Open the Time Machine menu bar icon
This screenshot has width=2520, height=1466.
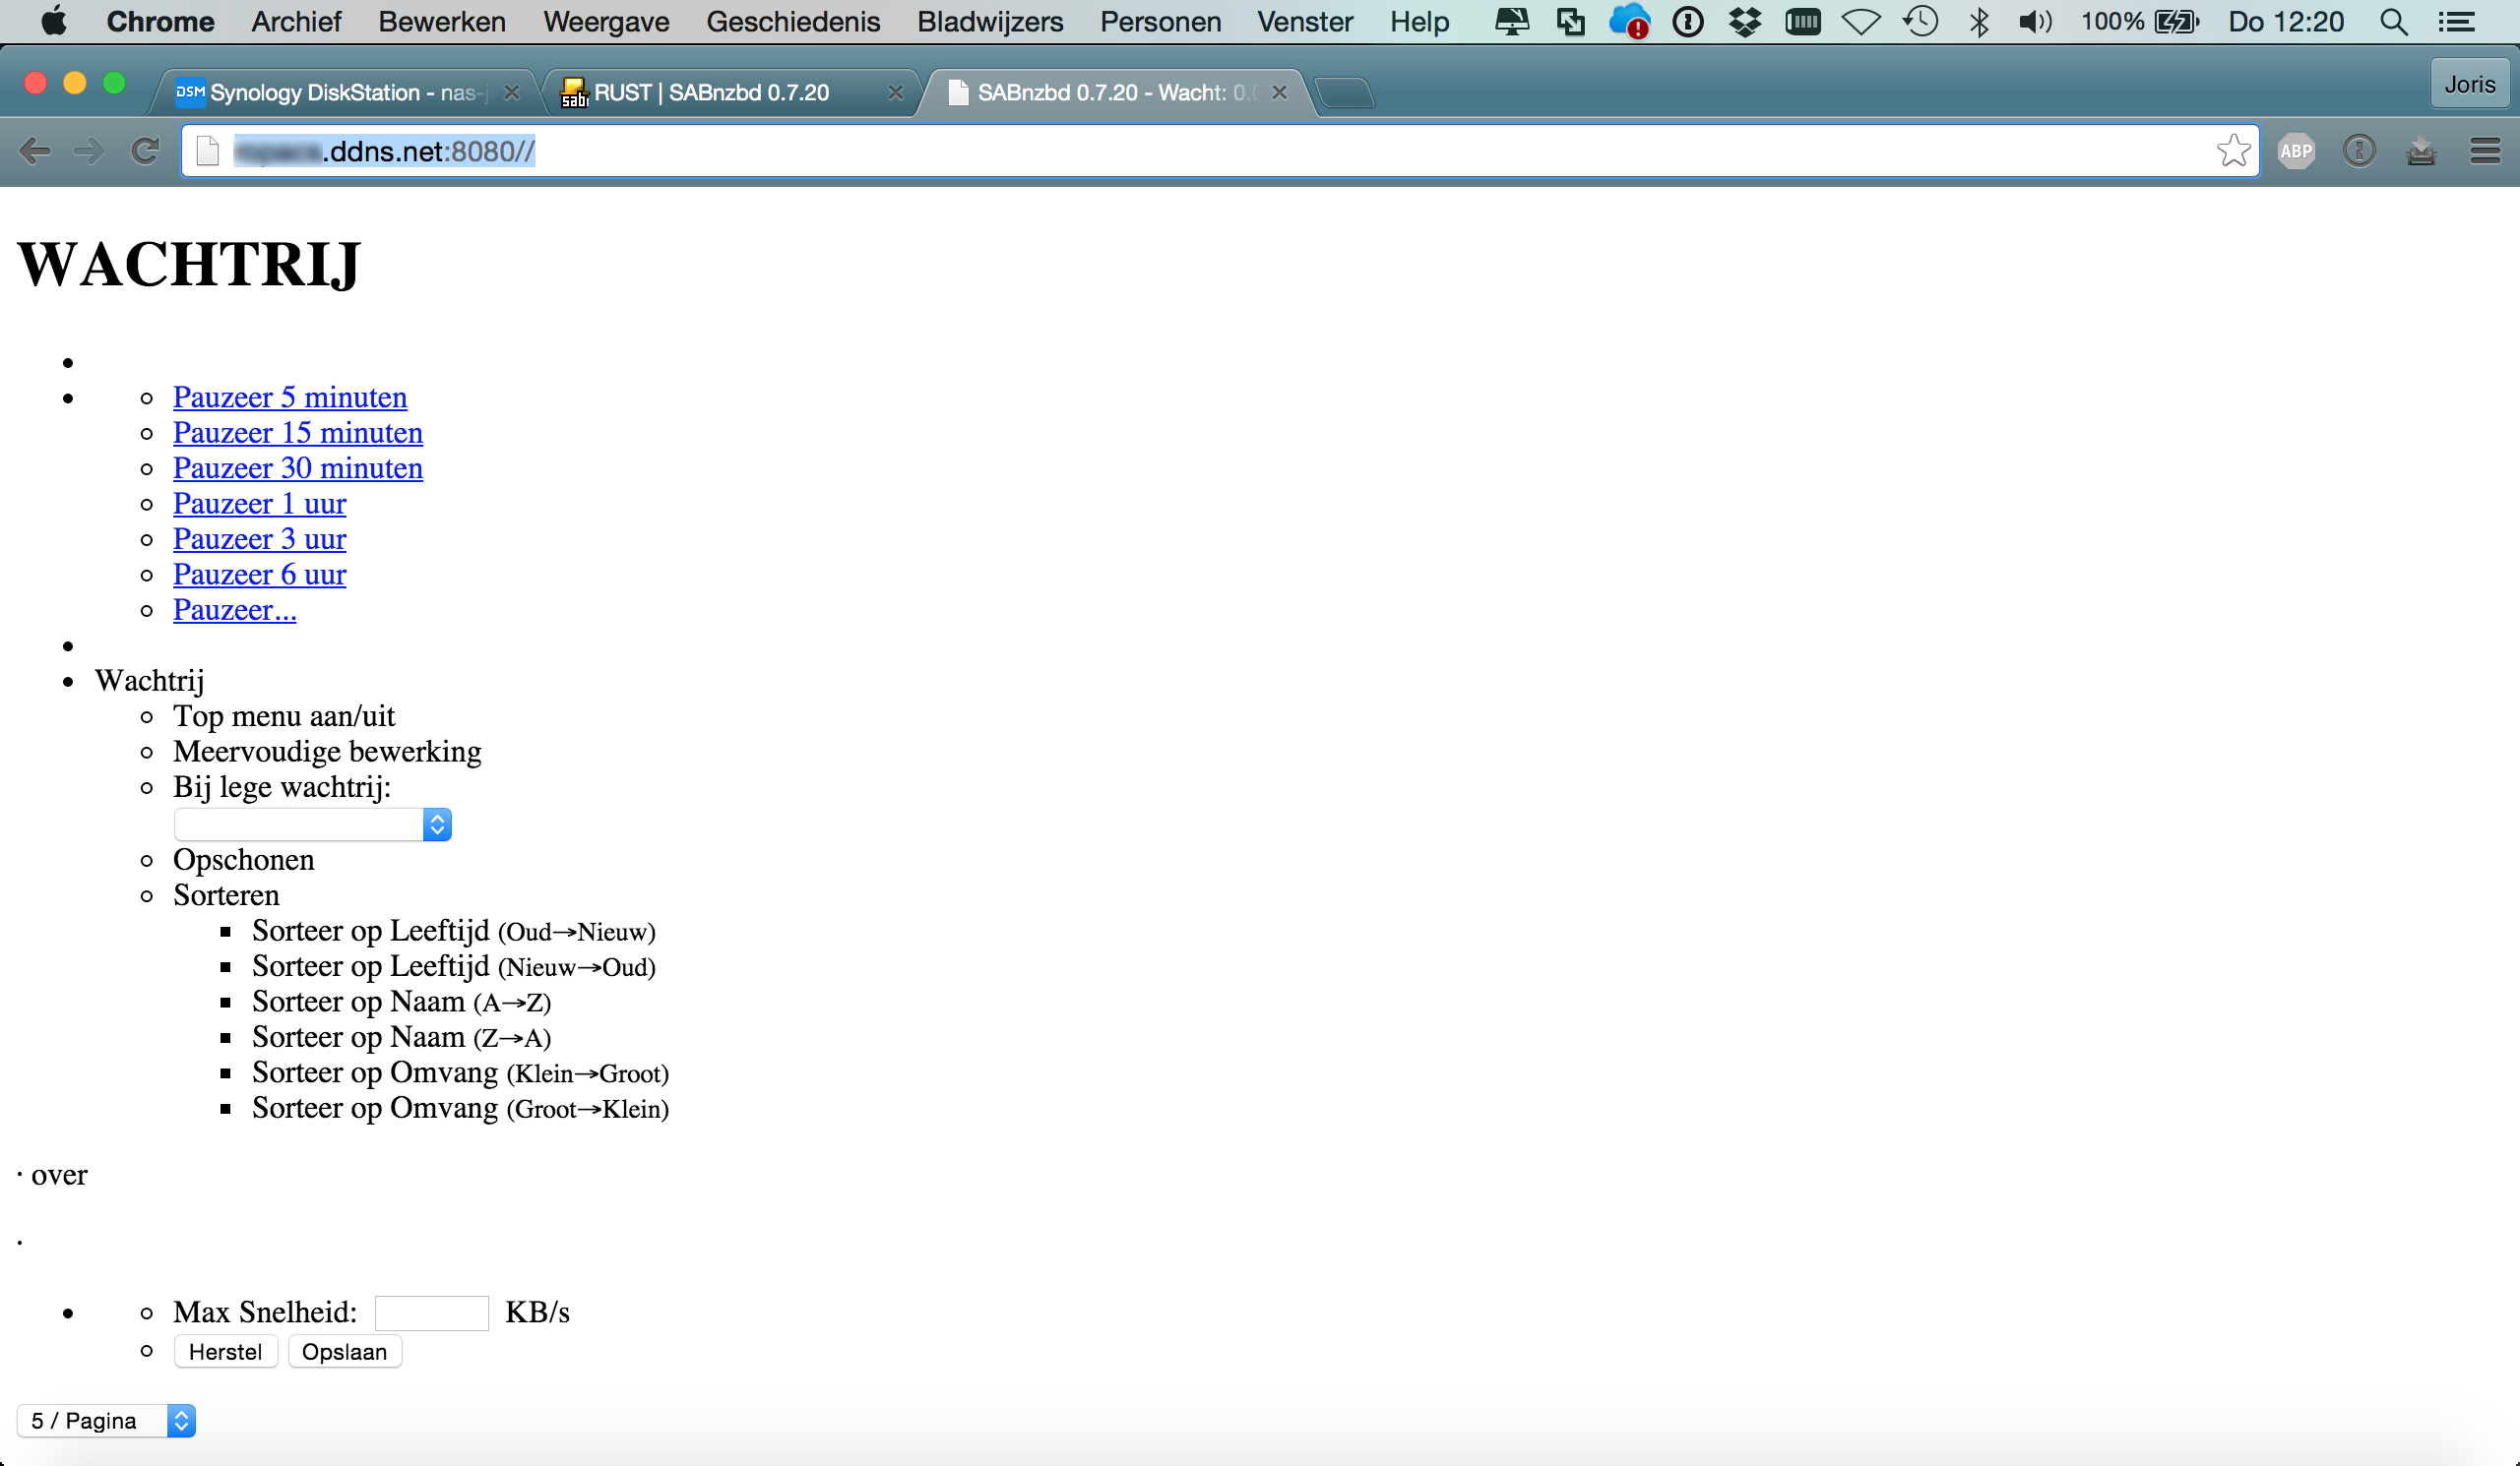[1920, 22]
